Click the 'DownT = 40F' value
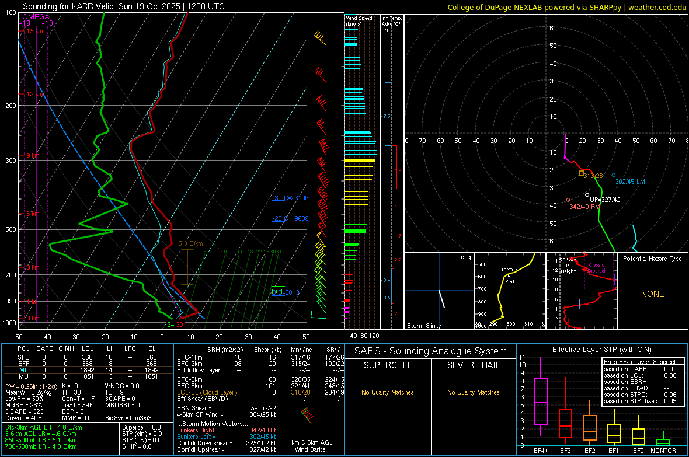Screen dimensions: 689x457 [23, 418]
